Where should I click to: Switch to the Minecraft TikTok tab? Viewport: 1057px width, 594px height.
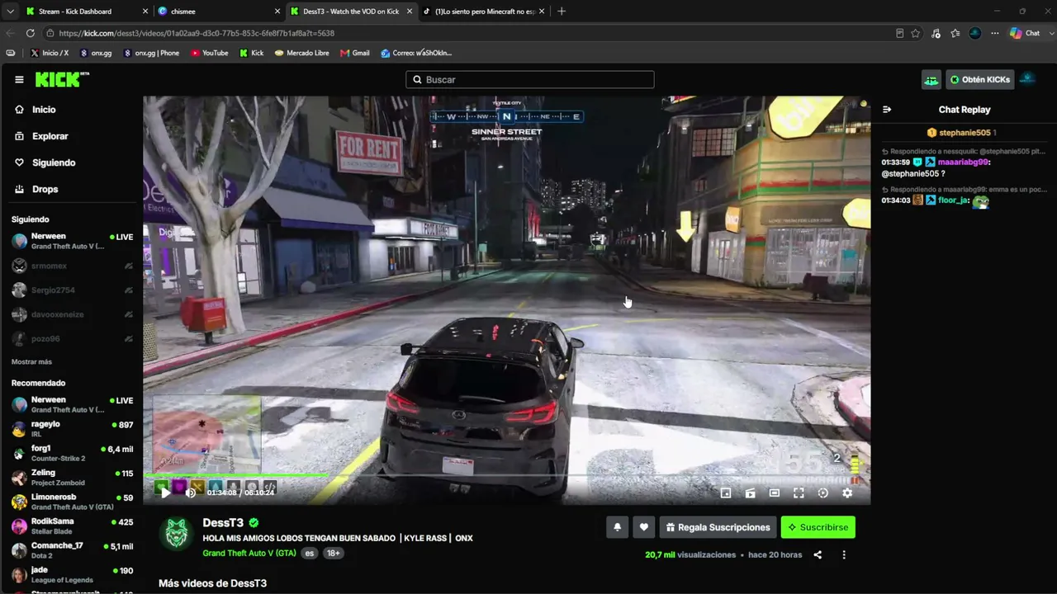(484, 12)
